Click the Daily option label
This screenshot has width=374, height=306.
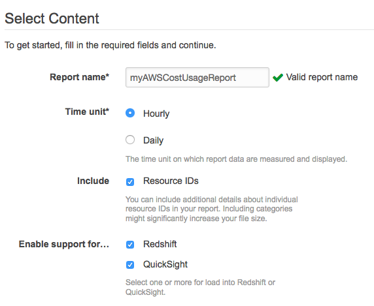(153, 140)
